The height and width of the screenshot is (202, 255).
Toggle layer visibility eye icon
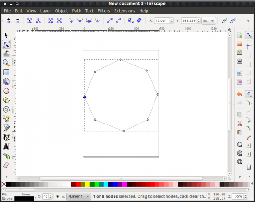[x=57, y=196]
